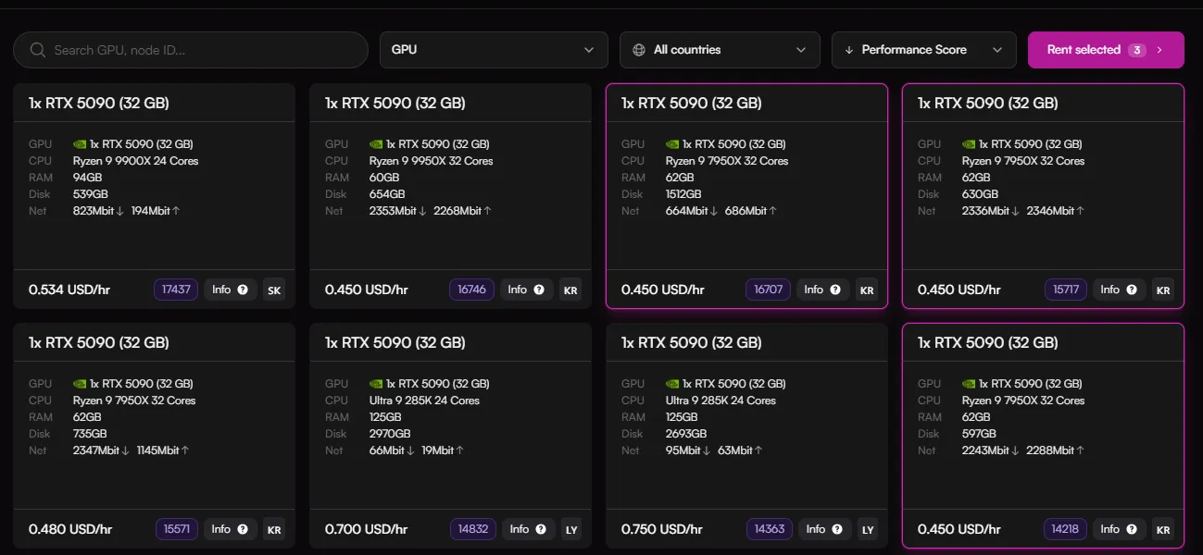Click the "60GB" RAM value
1203x555 pixels.
click(384, 178)
